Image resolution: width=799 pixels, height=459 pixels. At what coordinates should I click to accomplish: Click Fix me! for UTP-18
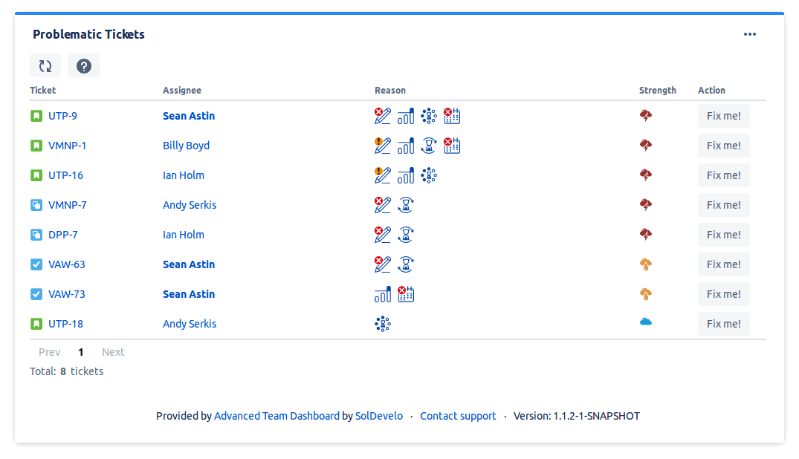pos(724,324)
